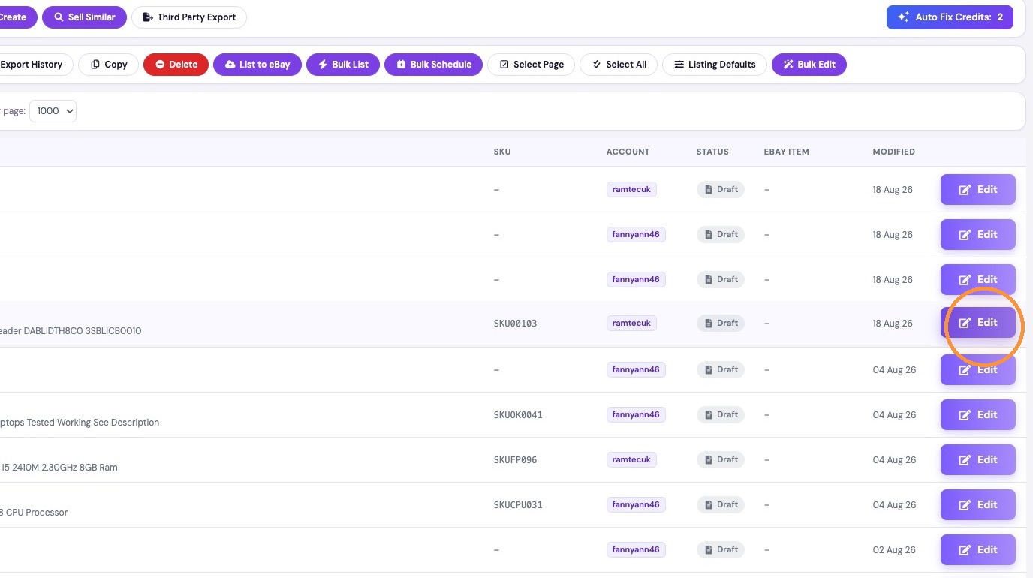Click the Bulk Edit button

coord(809,64)
